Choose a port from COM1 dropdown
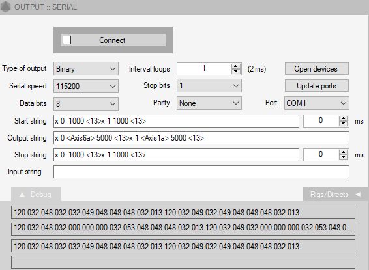The width and height of the screenshot is (369, 270). coord(317,103)
